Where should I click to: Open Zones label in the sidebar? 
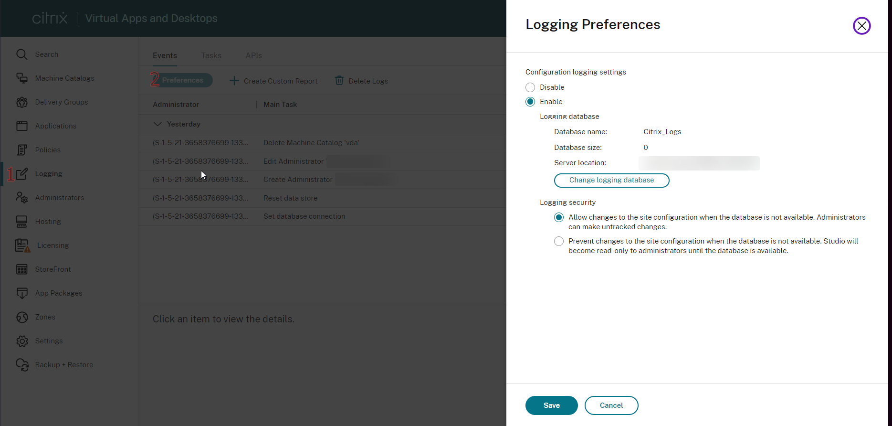(x=45, y=317)
